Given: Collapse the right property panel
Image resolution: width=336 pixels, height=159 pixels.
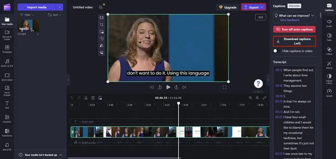Looking at the screenshot, I should point(268,80).
